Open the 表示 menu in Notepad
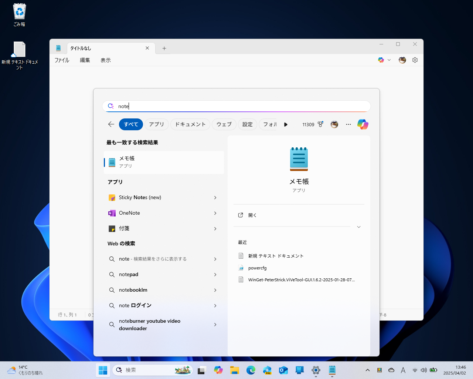This screenshot has width=473, height=379. (106, 60)
